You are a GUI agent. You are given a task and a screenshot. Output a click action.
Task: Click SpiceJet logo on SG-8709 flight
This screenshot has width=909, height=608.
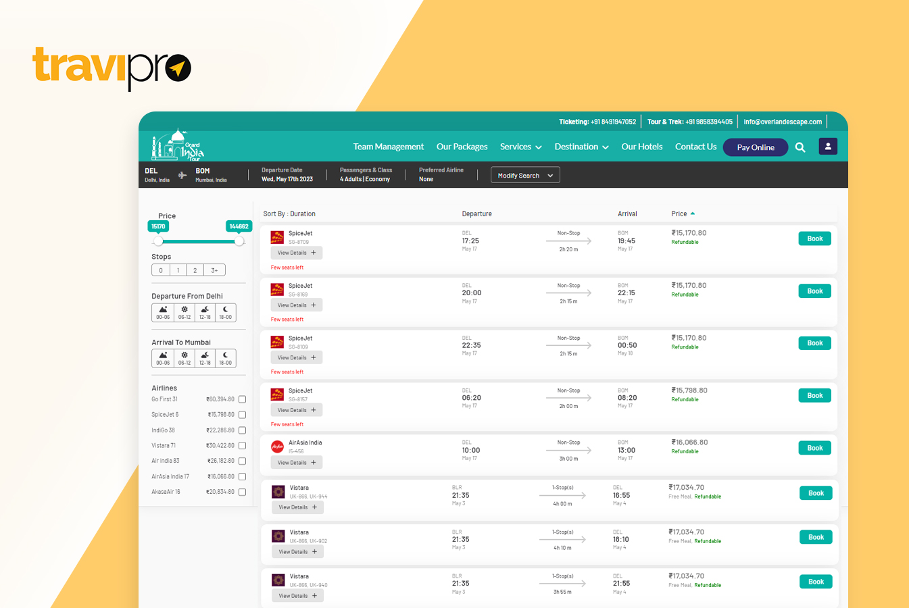(x=277, y=237)
